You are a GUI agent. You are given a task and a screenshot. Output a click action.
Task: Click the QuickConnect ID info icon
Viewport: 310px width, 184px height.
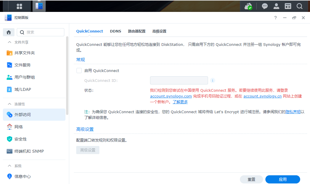pos(212,80)
